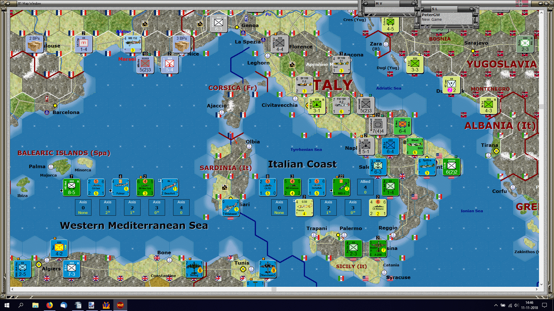Open World in Flames from the taskbar

pyautogui.click(x=120, y=305)
